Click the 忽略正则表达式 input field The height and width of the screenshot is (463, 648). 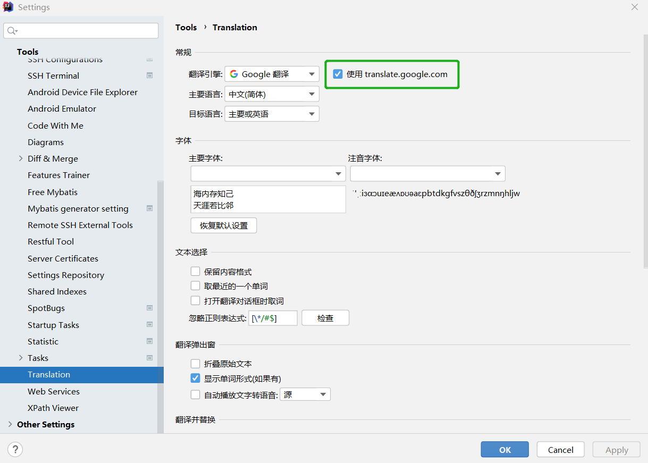click(273, 318)
